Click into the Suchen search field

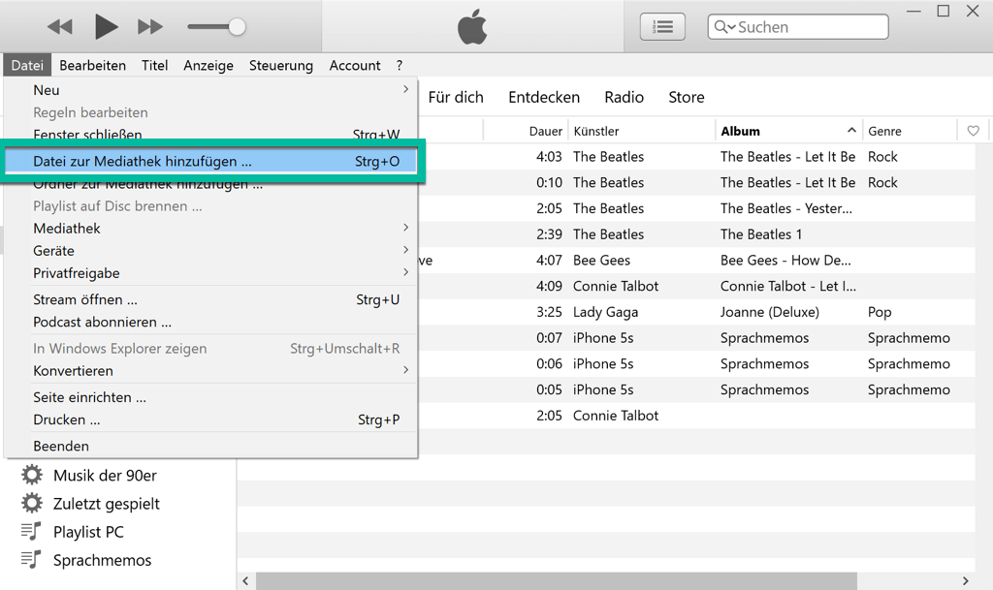(x=798, y=27)
